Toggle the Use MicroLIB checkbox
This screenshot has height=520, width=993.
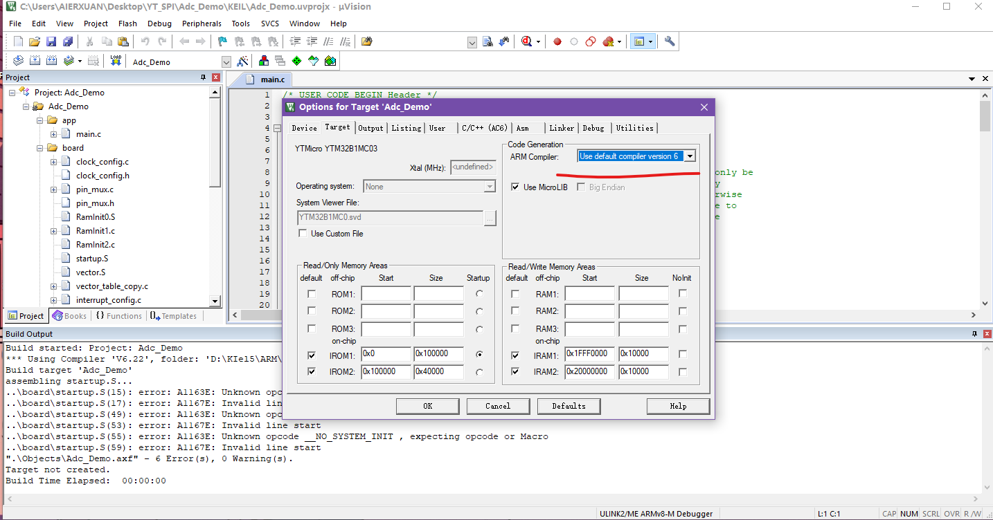pos(515,187)
